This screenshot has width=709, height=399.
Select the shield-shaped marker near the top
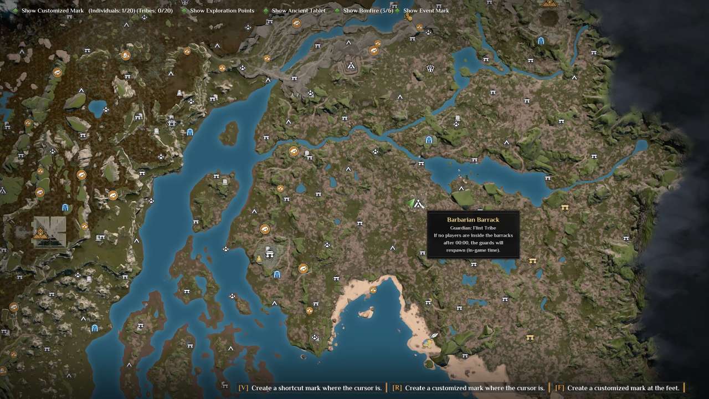click(x=430, y=68)
